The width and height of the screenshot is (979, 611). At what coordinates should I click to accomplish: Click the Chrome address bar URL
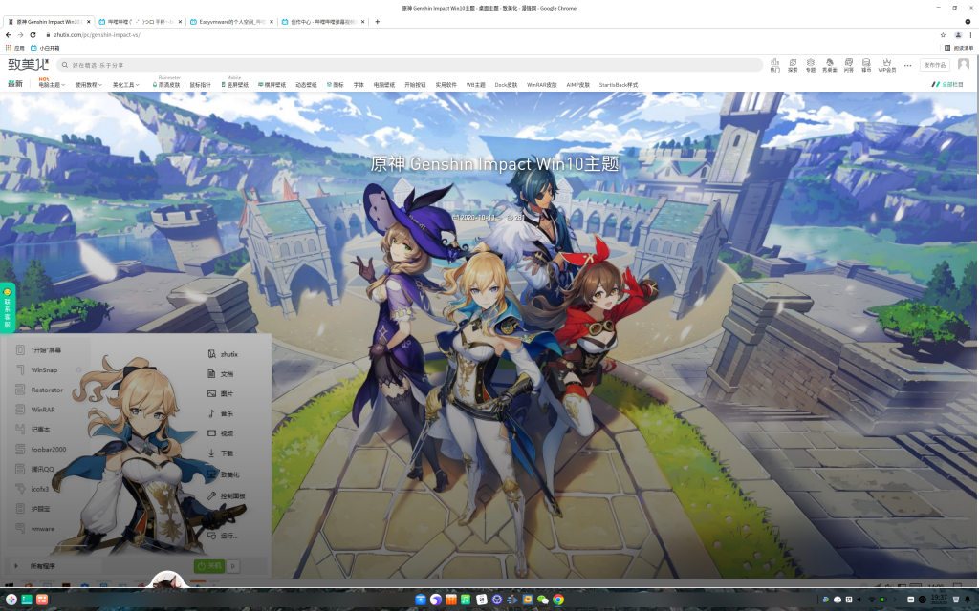tap(97, 35)
